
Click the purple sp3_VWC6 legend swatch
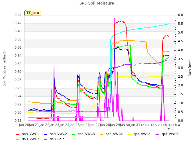[x=157, y=134]
